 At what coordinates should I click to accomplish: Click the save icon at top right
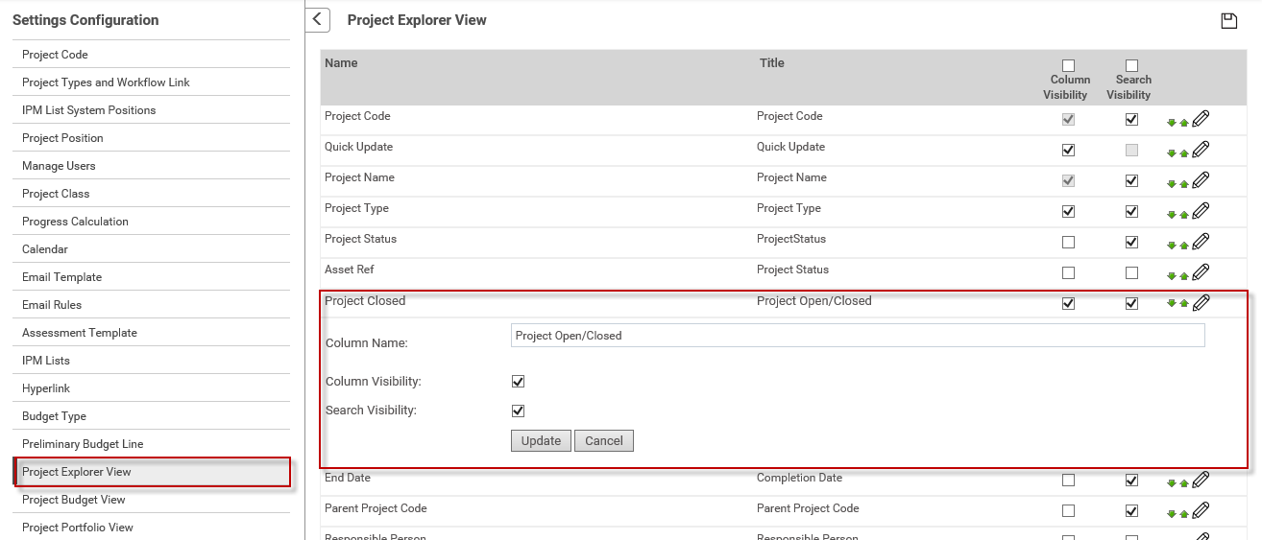coord(1228,21)
